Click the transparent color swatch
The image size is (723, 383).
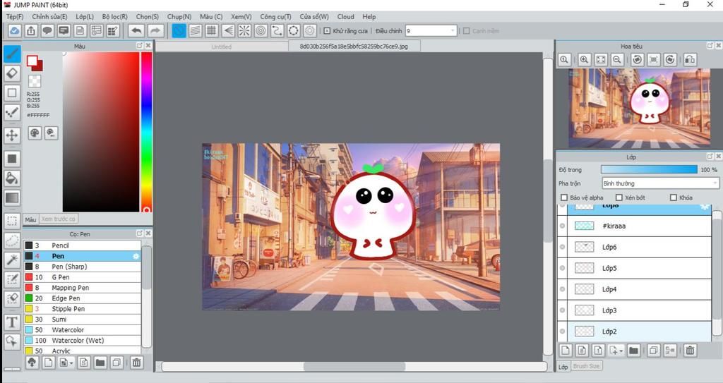[x=35, y=81]
